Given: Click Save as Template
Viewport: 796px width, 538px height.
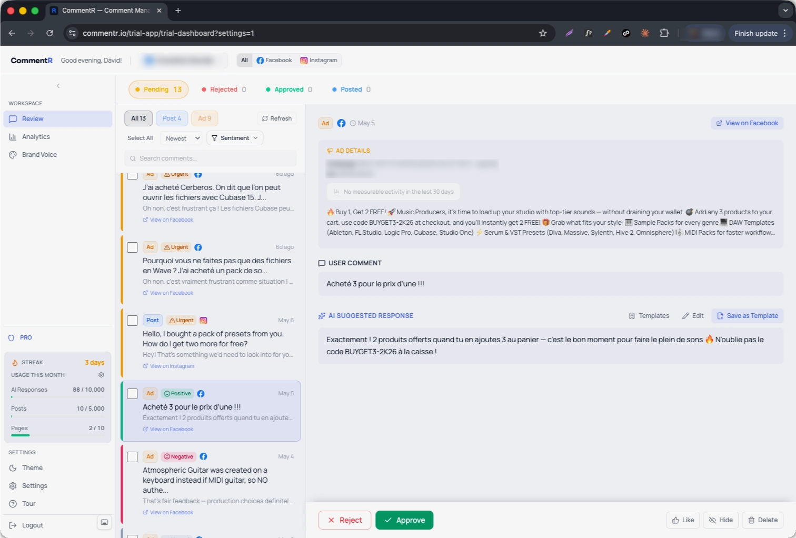Looking at the screenshot, I should coord(748,316).
